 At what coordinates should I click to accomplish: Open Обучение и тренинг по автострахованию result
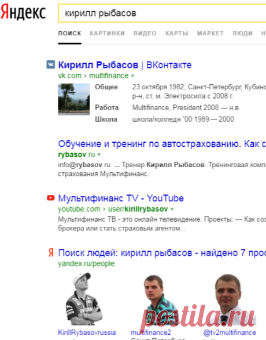click(x=162, y=144)
